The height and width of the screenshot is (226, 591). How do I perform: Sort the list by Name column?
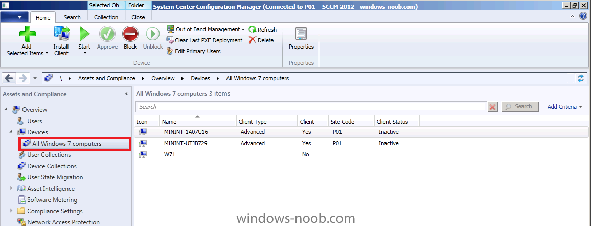click(198, 121)
